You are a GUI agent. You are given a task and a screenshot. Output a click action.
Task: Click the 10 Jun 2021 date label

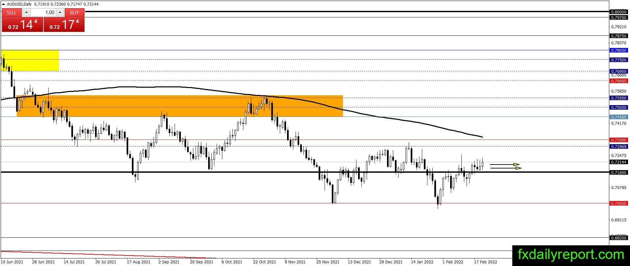point(12,262)
